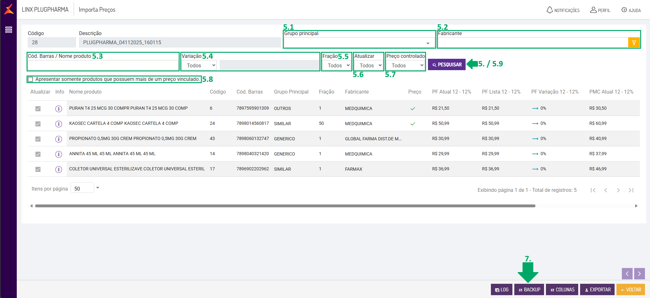The image size is (650, 298).
Task: Sort by Grupo Principal column header
Action: pyautogui.click(x=291, y=92)
